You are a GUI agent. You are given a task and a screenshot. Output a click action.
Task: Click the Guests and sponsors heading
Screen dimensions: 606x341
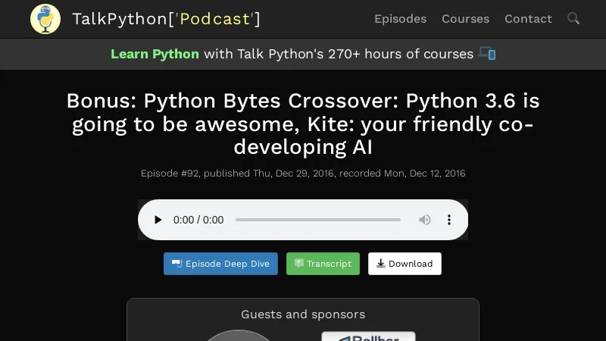(303, 314)
